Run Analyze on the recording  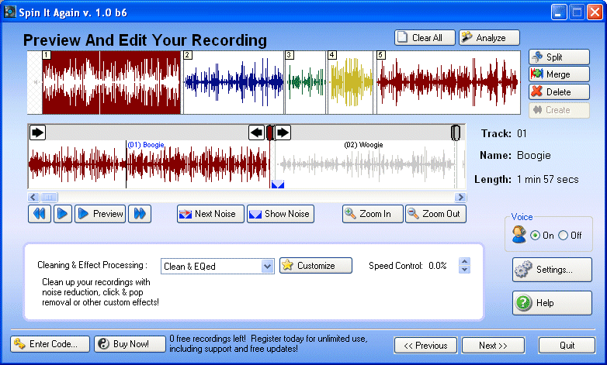click(489, 38)
